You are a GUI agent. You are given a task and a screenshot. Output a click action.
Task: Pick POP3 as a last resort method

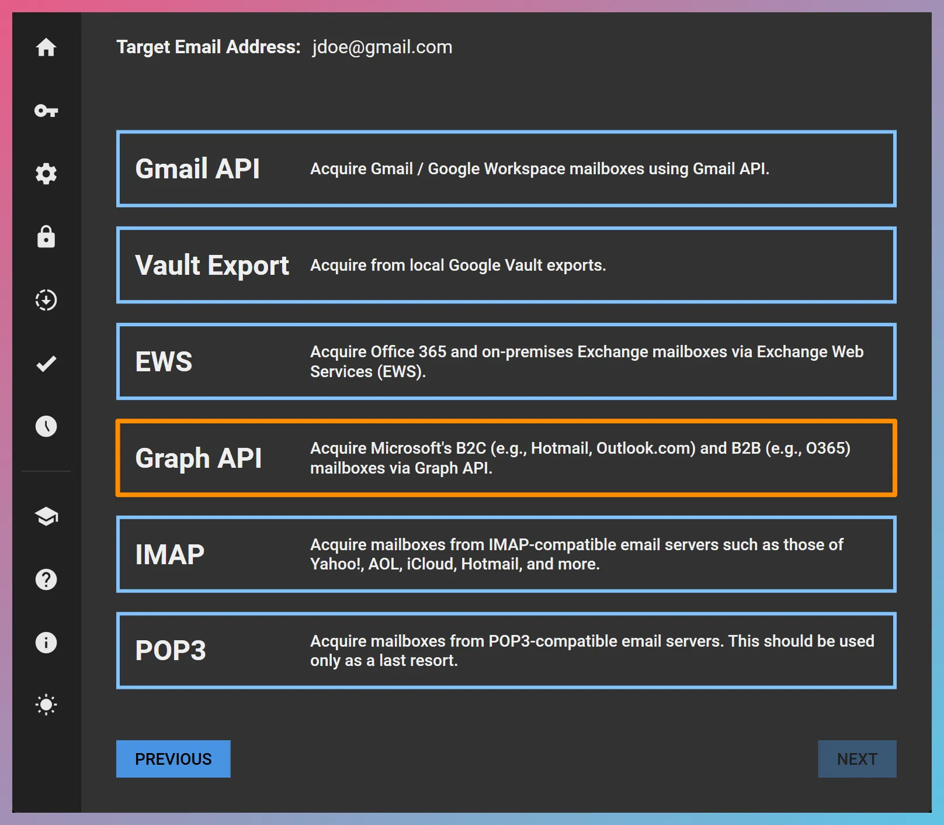[506, 650]
